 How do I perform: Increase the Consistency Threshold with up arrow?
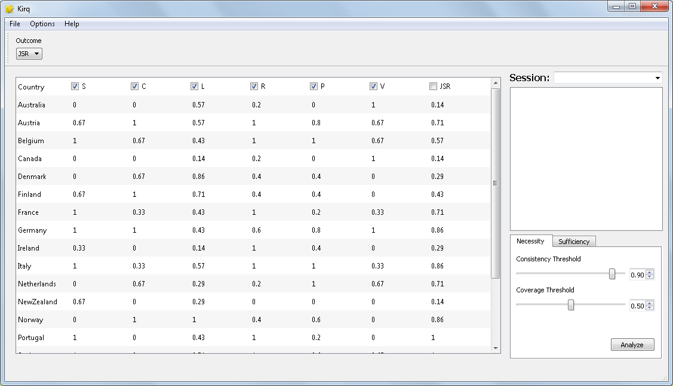(650, 272)
